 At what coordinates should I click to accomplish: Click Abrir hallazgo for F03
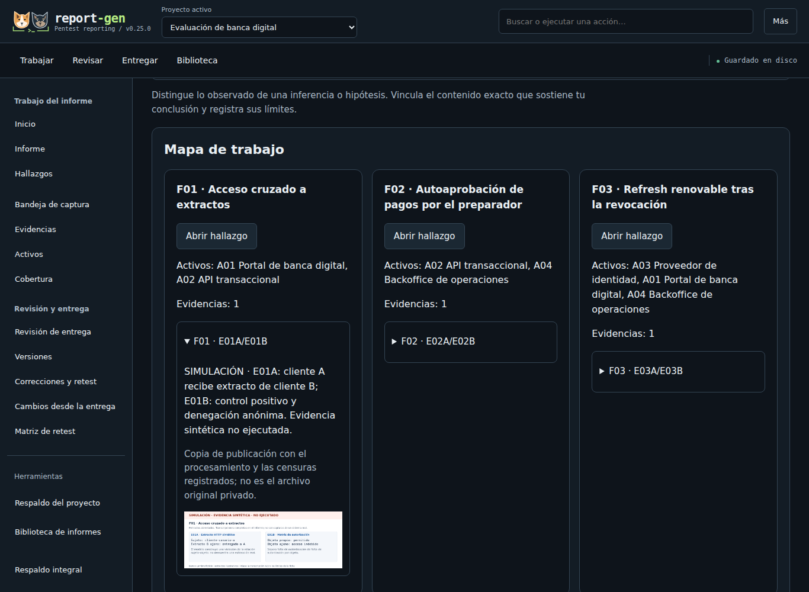(632, 236)
